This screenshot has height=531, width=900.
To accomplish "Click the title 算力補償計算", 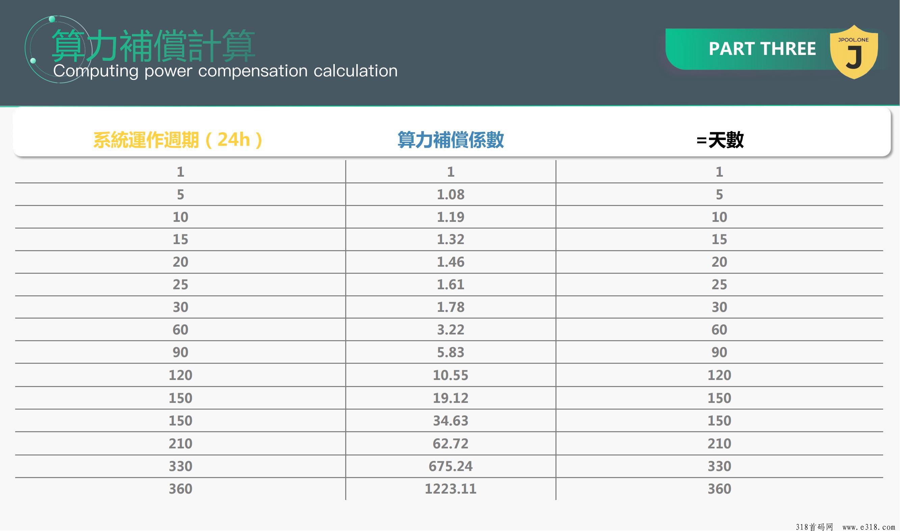I will click(153, 46).
